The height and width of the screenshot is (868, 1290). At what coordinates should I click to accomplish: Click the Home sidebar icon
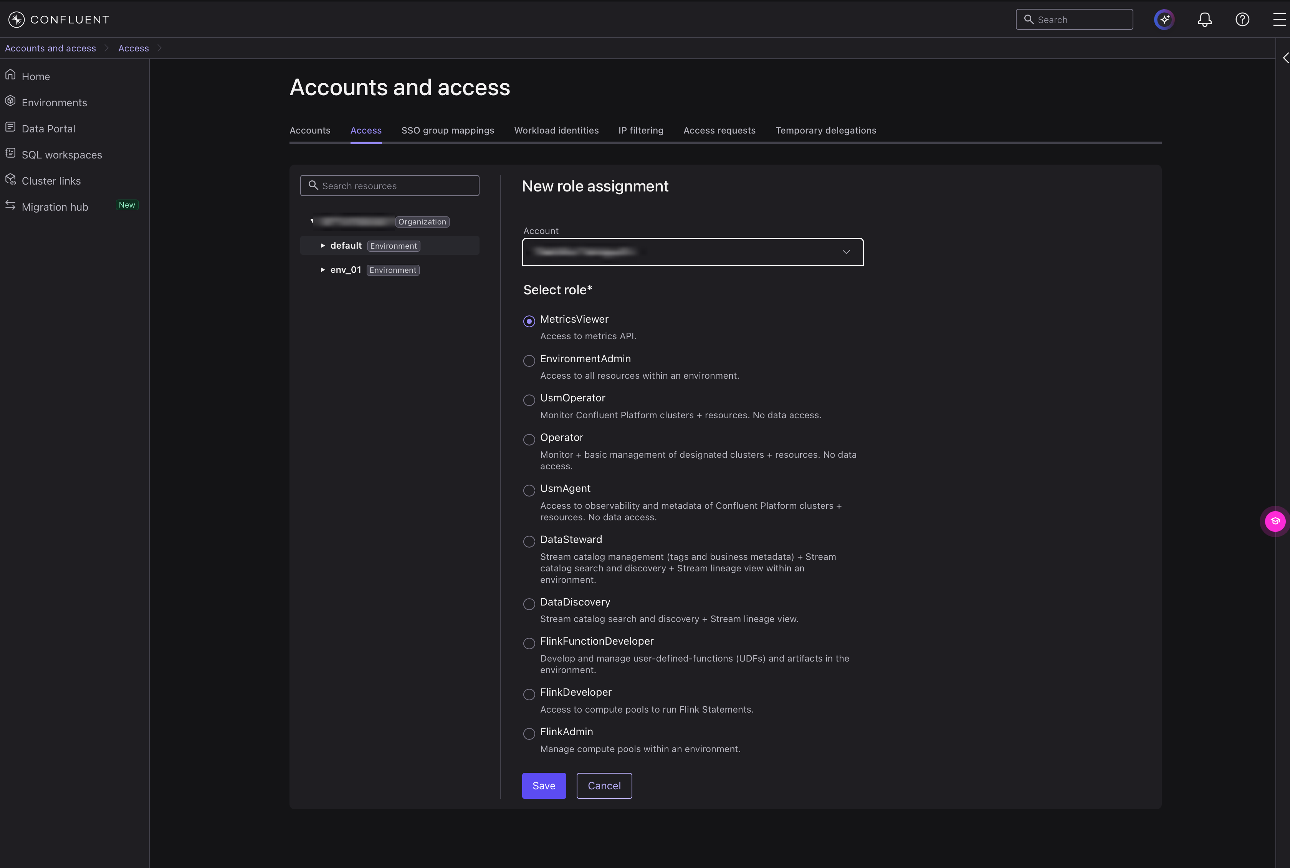pyautogui.click(x=10, y=75)
